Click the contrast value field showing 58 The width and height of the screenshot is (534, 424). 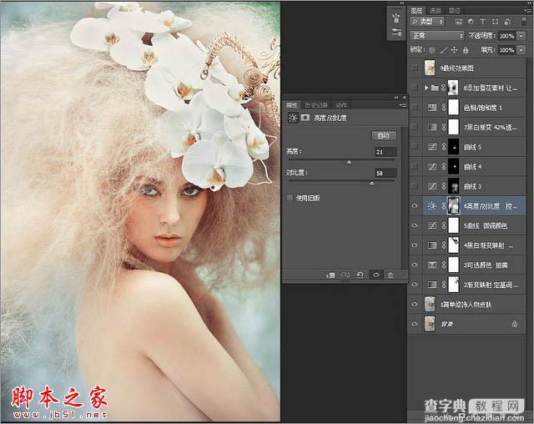coord(385,173)
